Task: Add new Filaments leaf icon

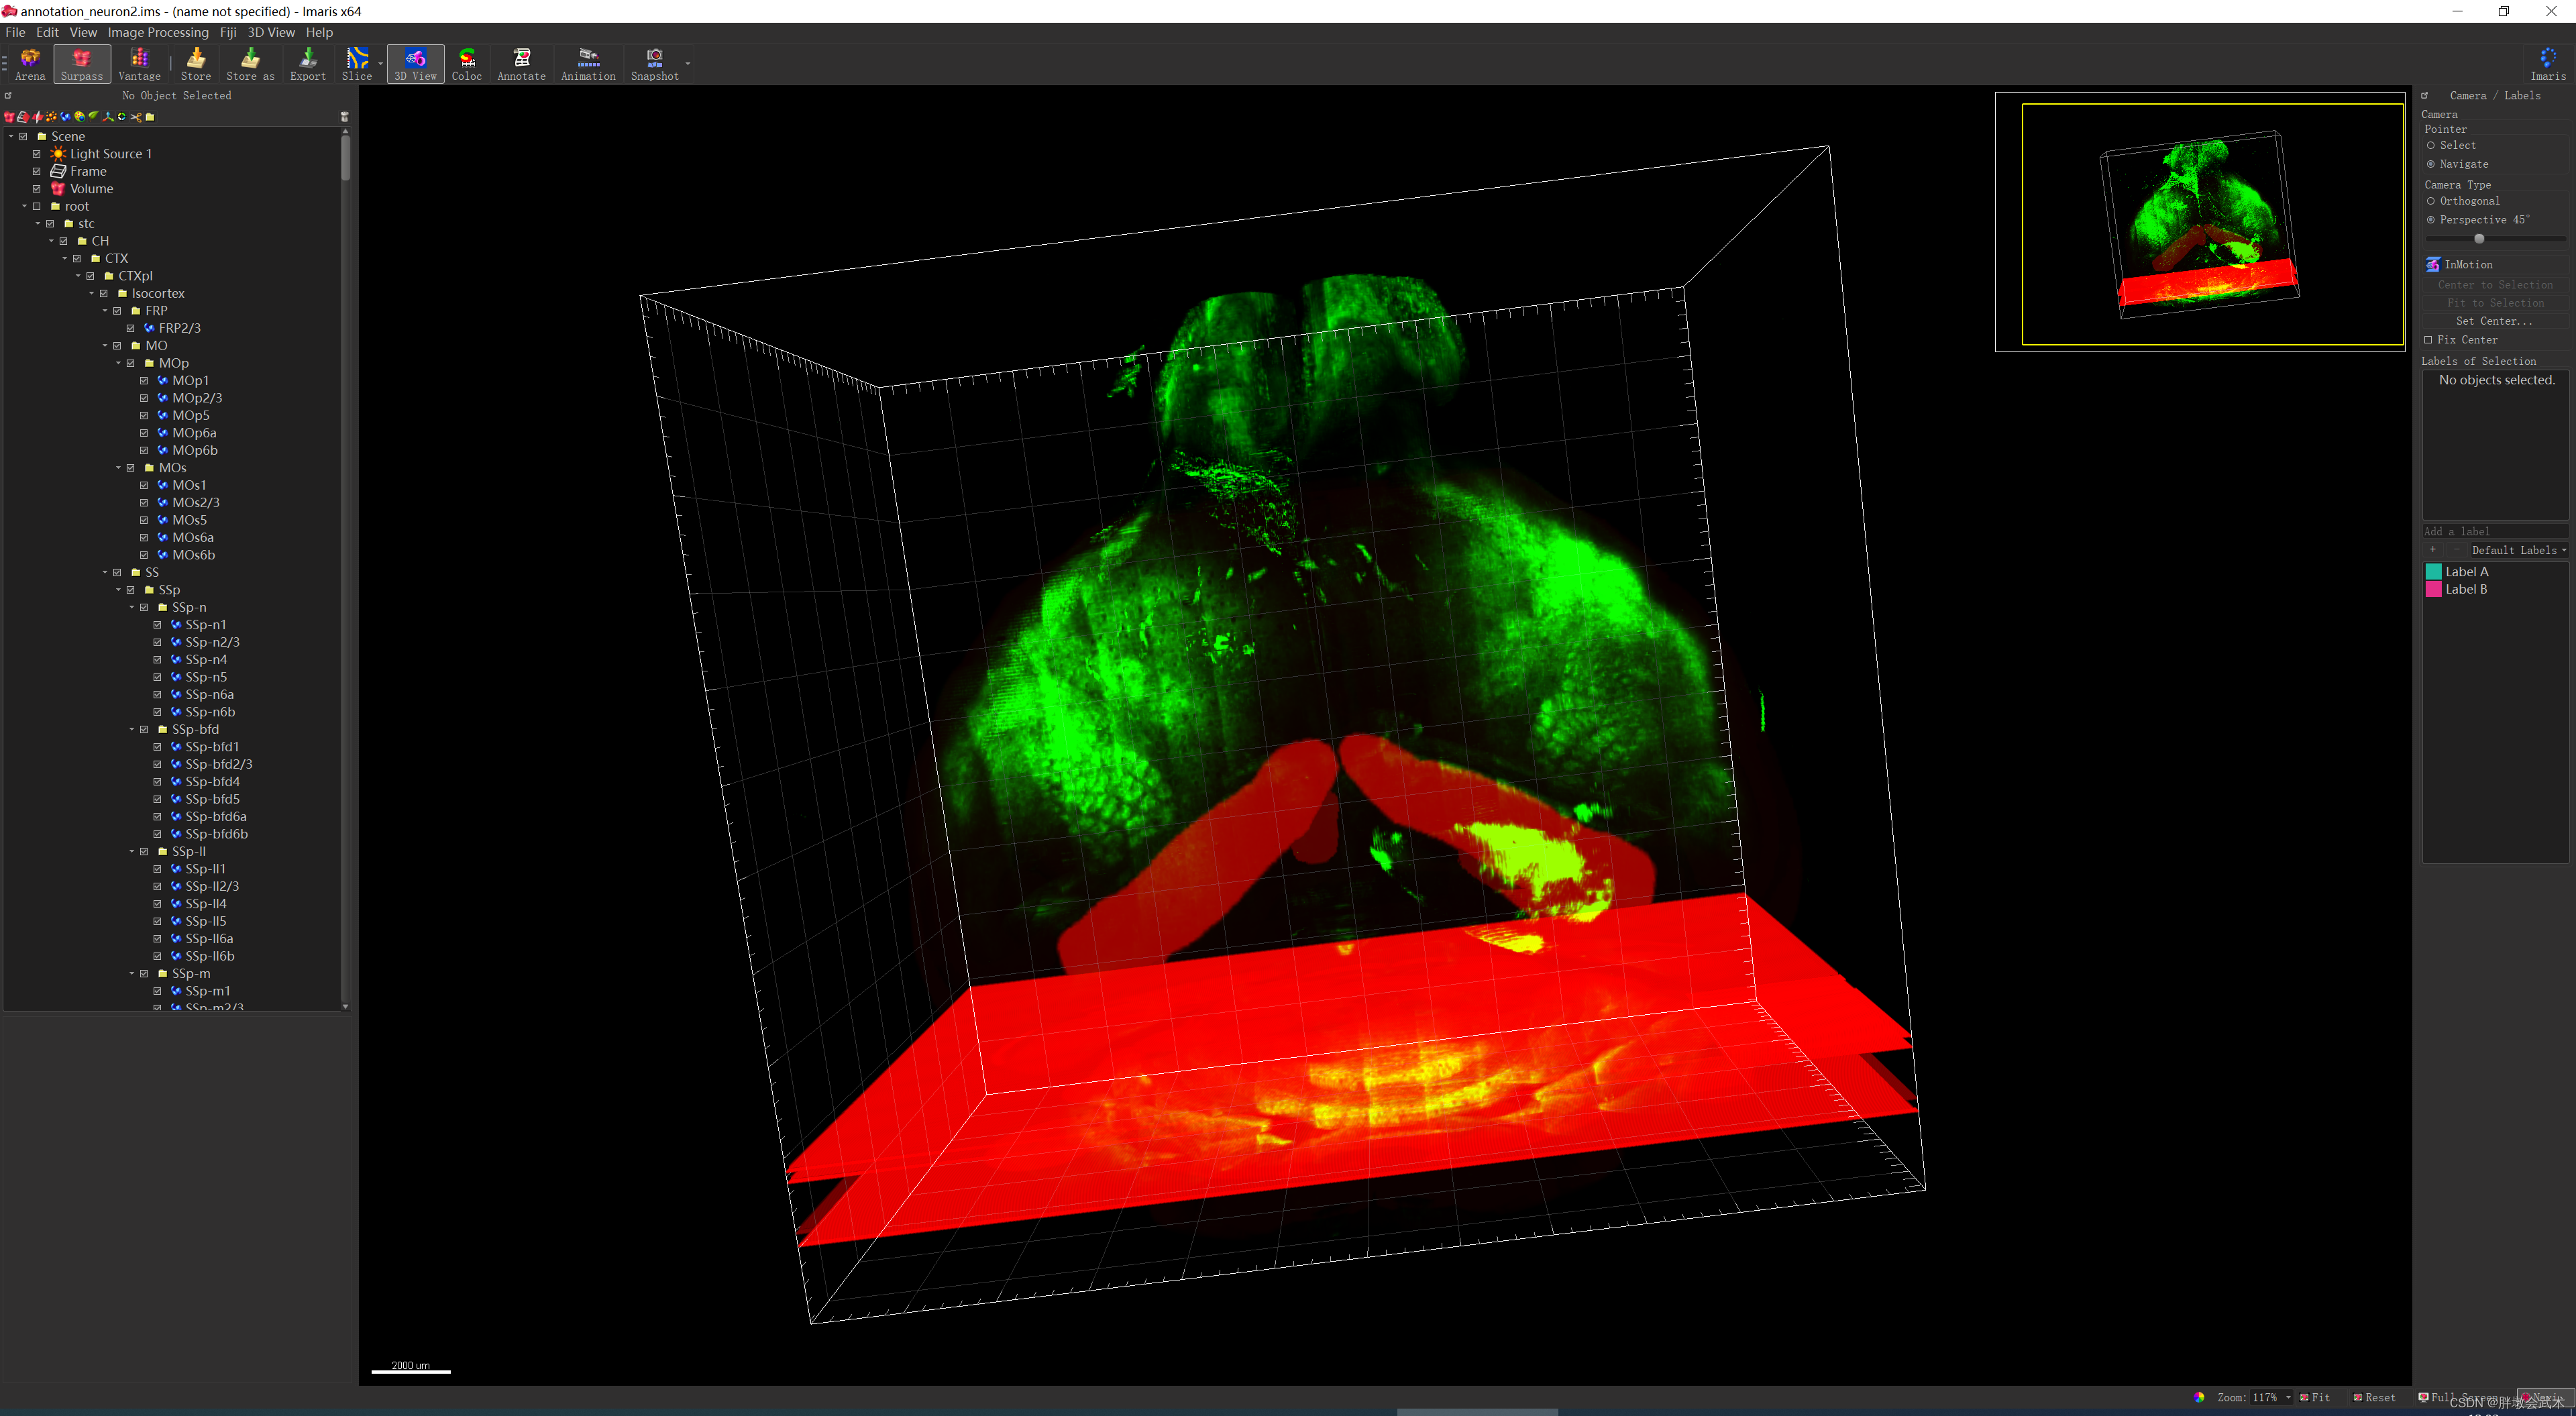Action: pyautogui.click(x=94, y=117)
